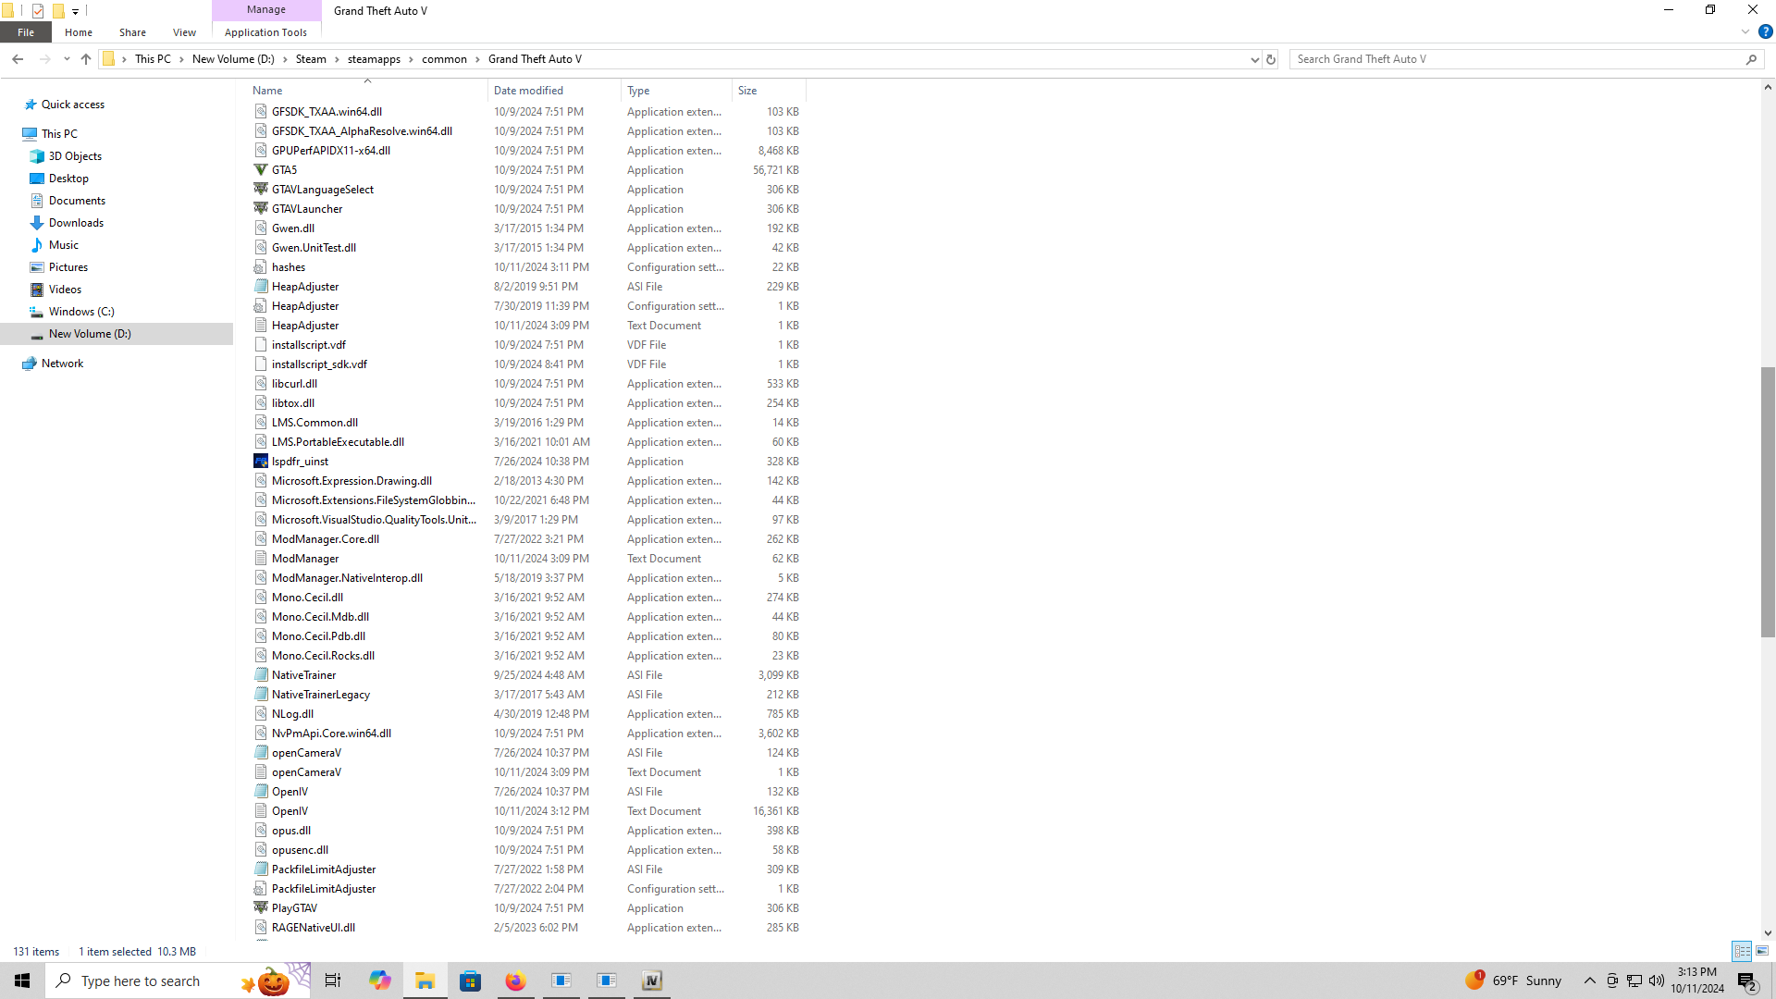Click the refresh button in address bar
The image size is (1776, 999).
pos(1271,59)
